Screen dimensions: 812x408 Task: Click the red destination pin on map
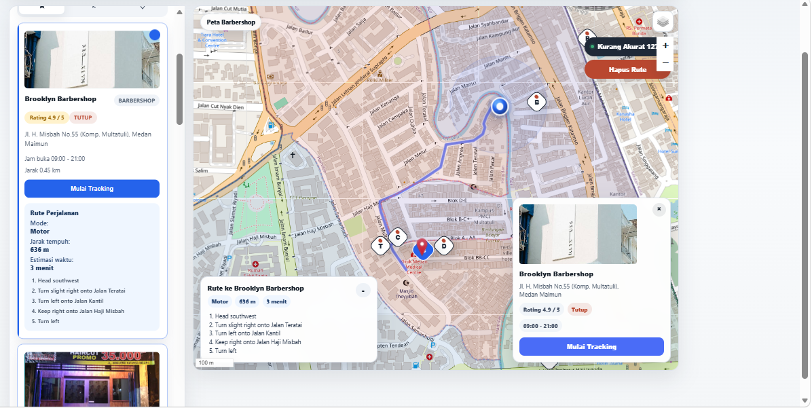point(422,247)
